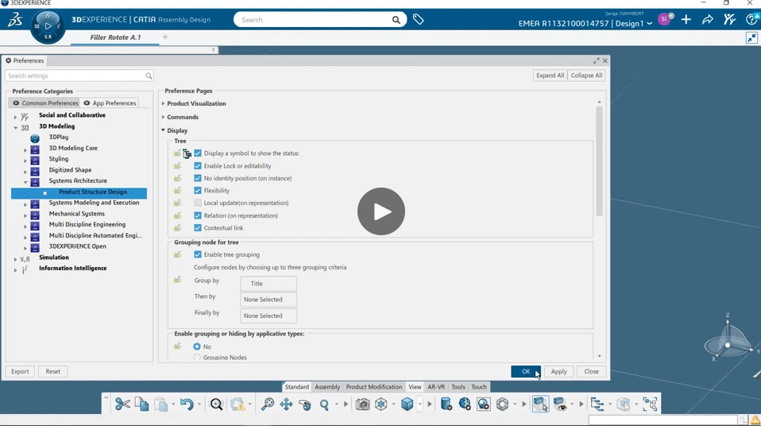The height and width of the screenshot is (426, 761).
Task: Open the Assembly toolbar tab
Action: coord(327,387)
